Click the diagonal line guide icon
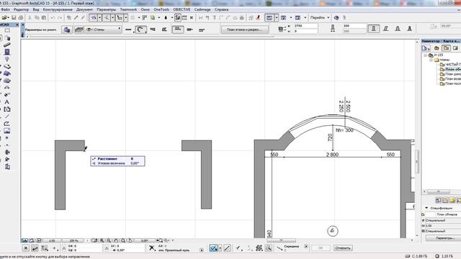 tap(228, 248)
